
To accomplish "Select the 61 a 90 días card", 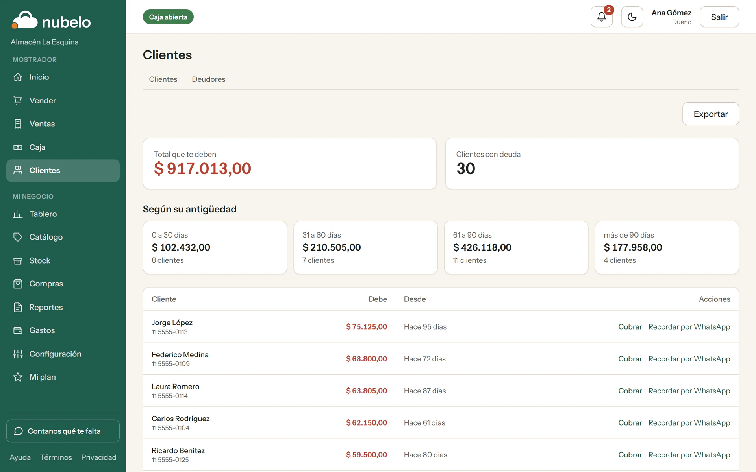I will tap(516, 247).
